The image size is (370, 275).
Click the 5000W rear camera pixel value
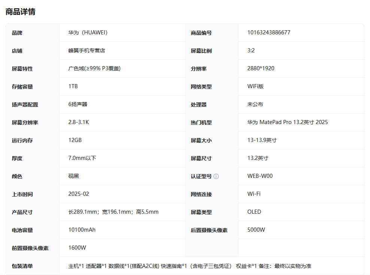[256, 230]
